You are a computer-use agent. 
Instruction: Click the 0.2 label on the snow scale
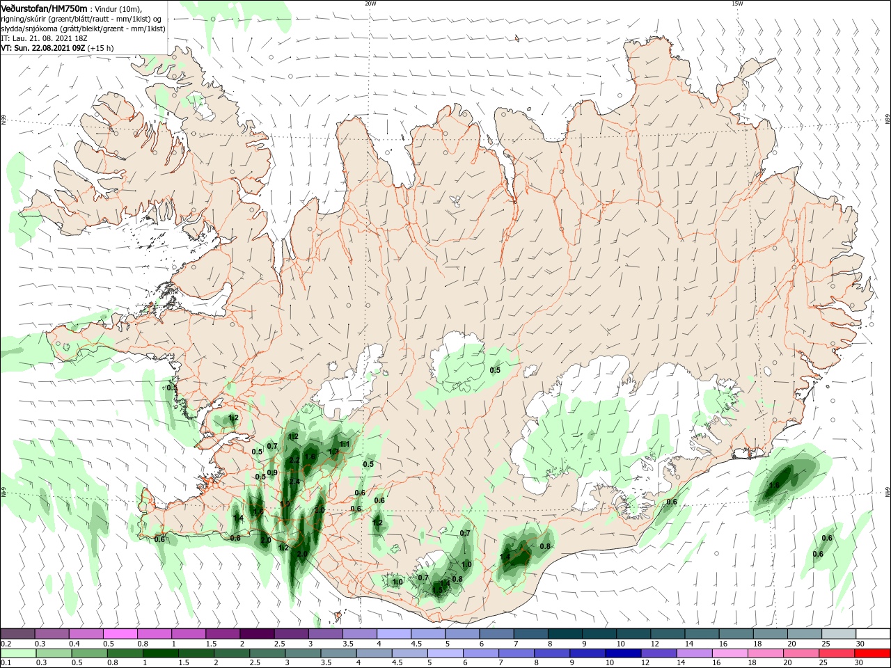point(6,644)
